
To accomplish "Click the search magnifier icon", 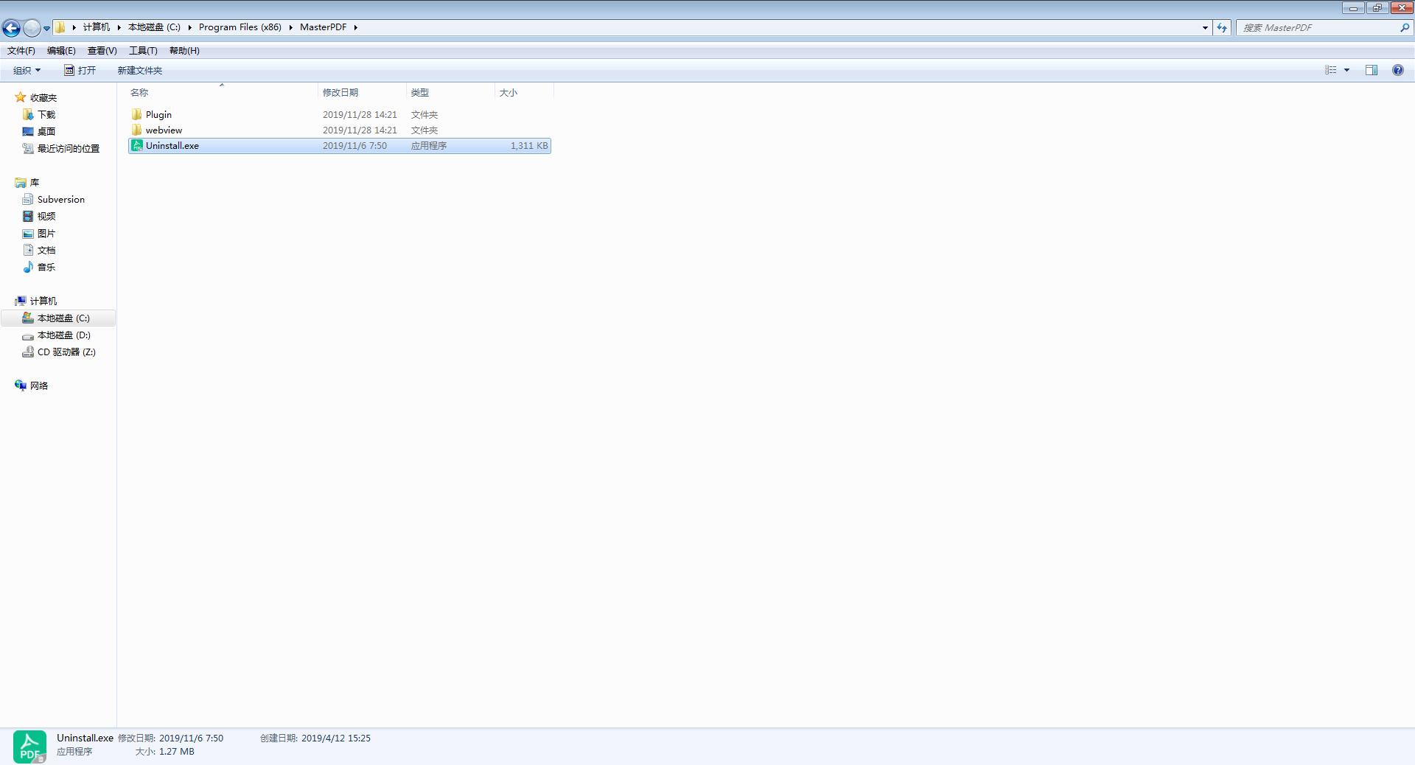I will [1404, 27].
